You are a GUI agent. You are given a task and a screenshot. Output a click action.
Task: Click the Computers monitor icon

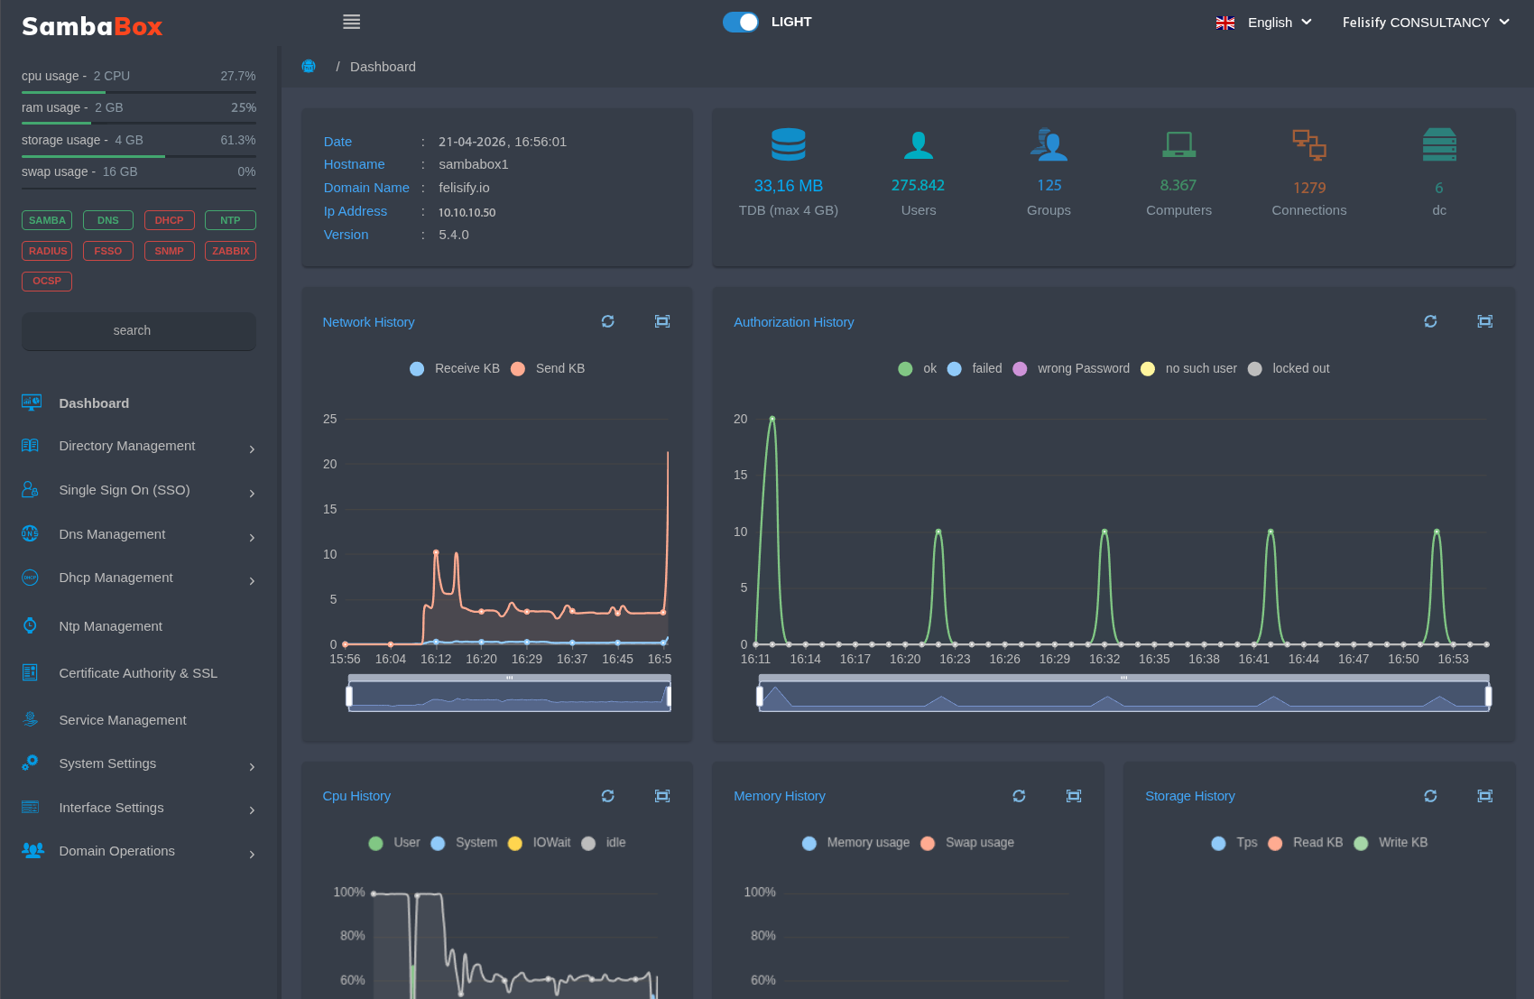[1178, 144]
